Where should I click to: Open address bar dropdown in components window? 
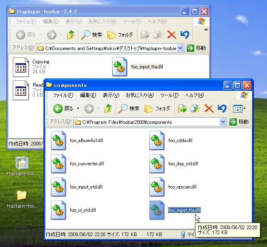pos(223,122)
